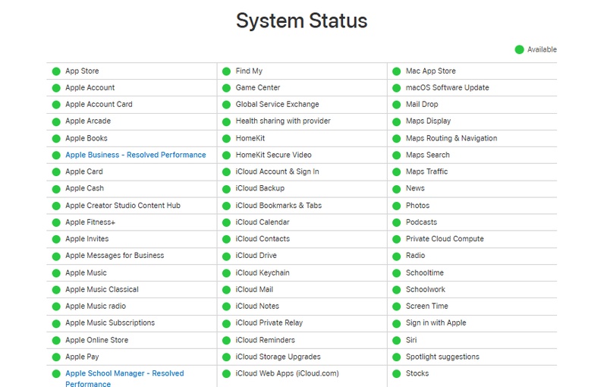Click the status dot next to Stocks
The height and width of the screenshot is (387, 607).
pos(396,374)
